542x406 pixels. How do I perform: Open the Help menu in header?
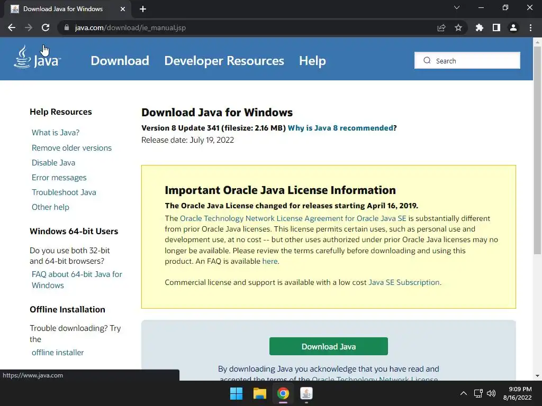tap(312, 61)
